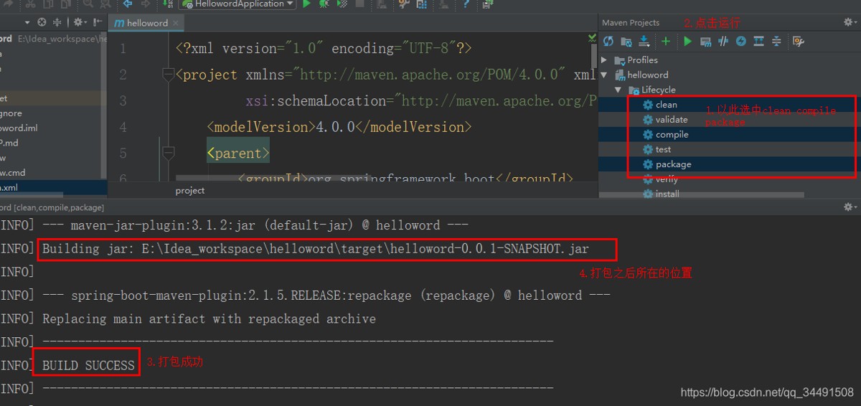Click the Stop button in main toolbar
861x406 pixels.
(x=359, y=4)
